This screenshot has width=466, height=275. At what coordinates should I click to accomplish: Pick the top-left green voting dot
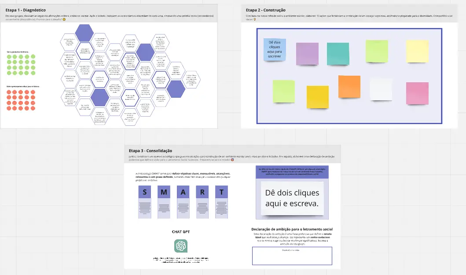pos(9,57)
